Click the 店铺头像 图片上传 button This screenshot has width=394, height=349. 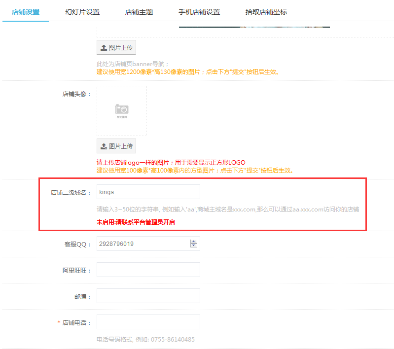click(x=116, y=146)
